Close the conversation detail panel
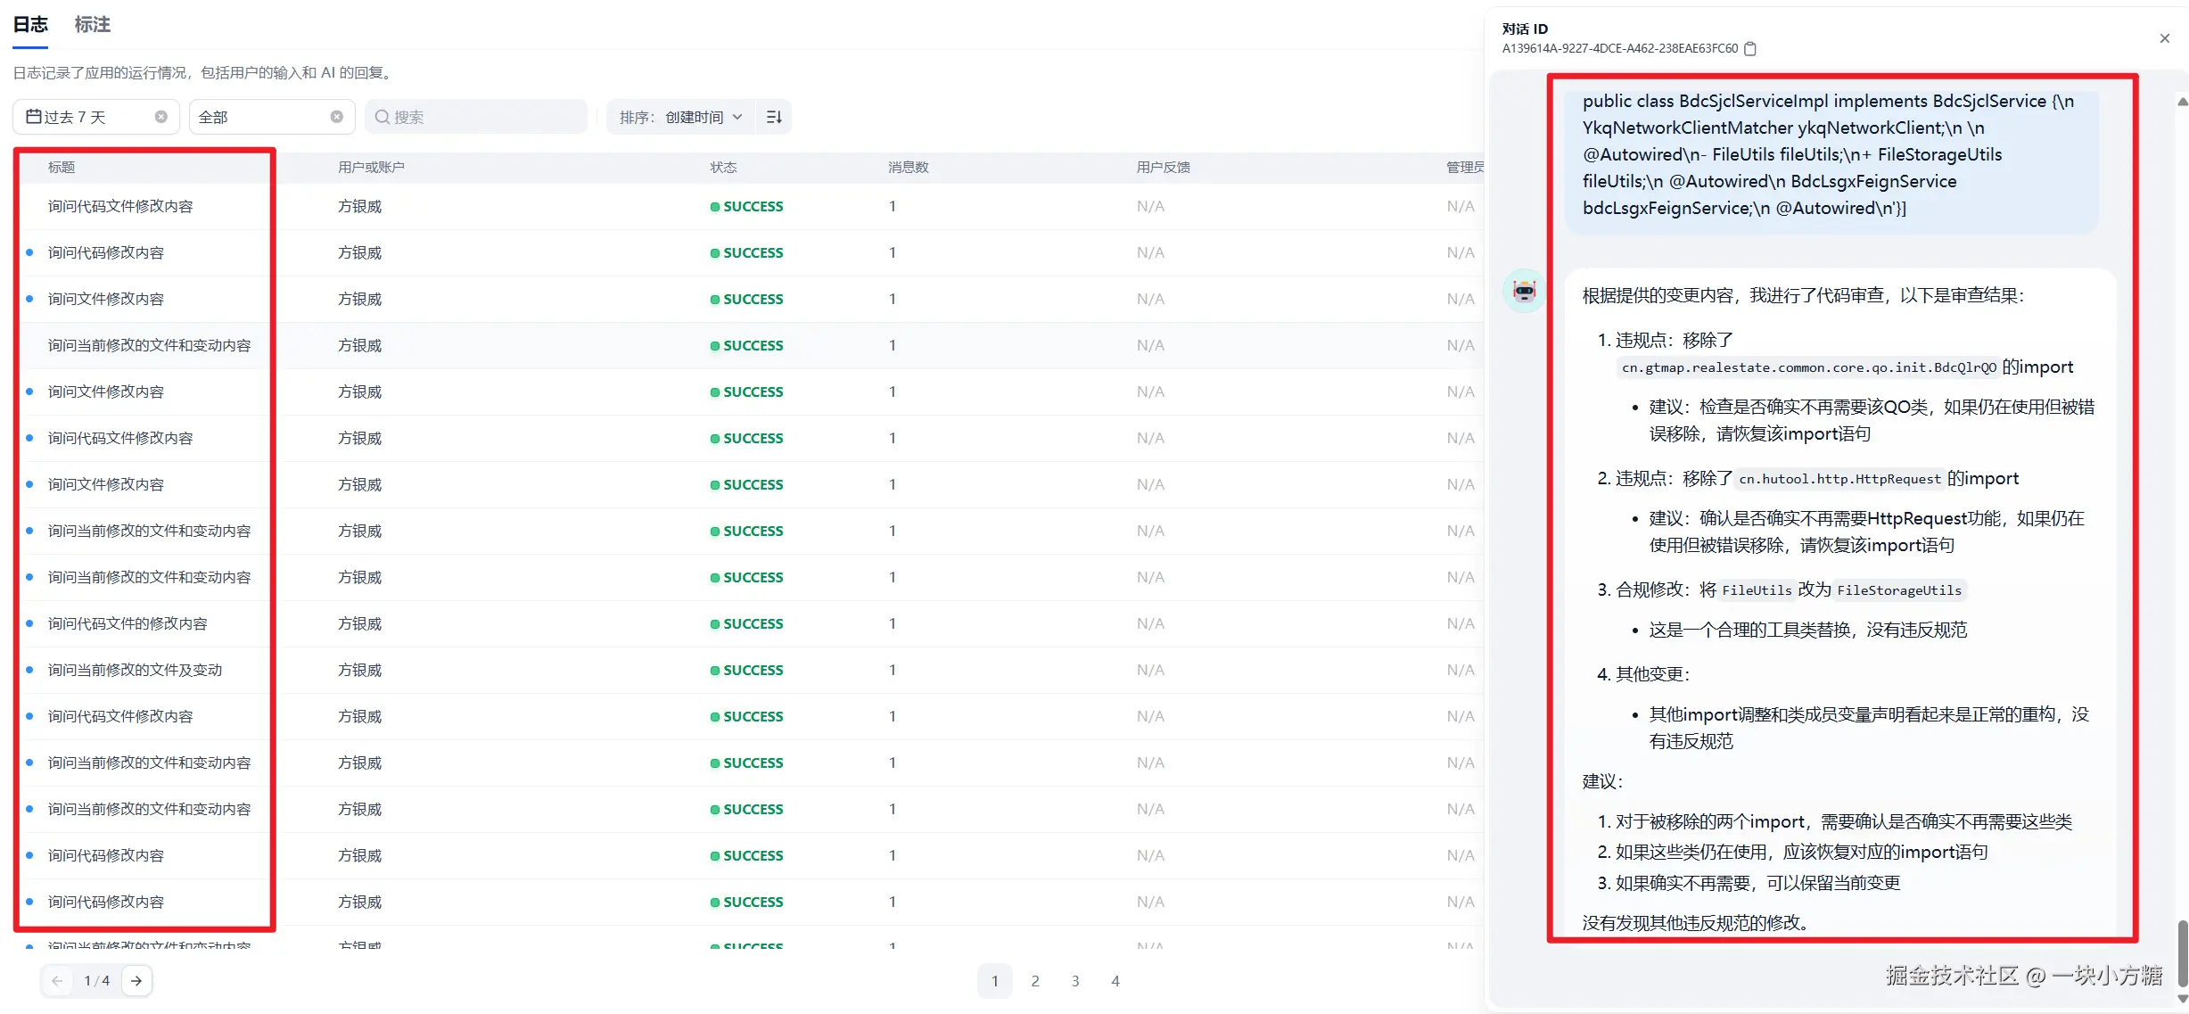This screenshot has height=1014, width=2189. click(2165, 38)
